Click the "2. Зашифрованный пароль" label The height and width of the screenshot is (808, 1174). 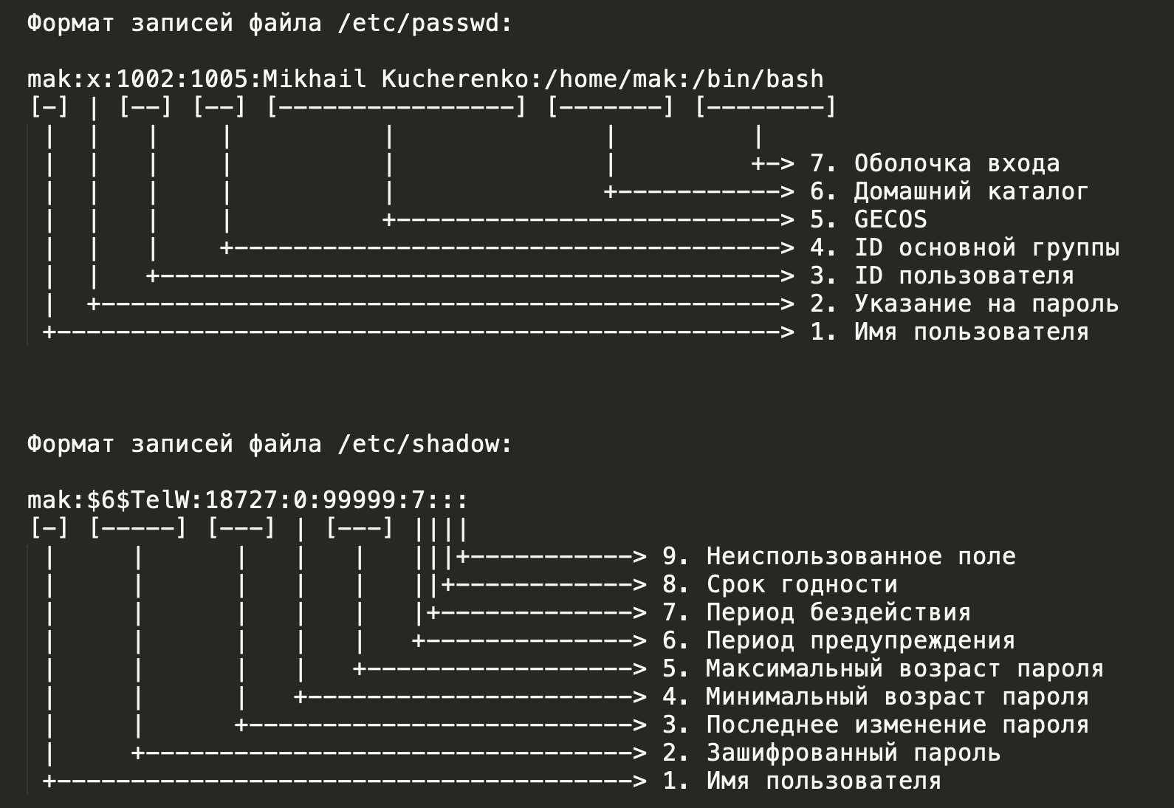coord(831,753)
